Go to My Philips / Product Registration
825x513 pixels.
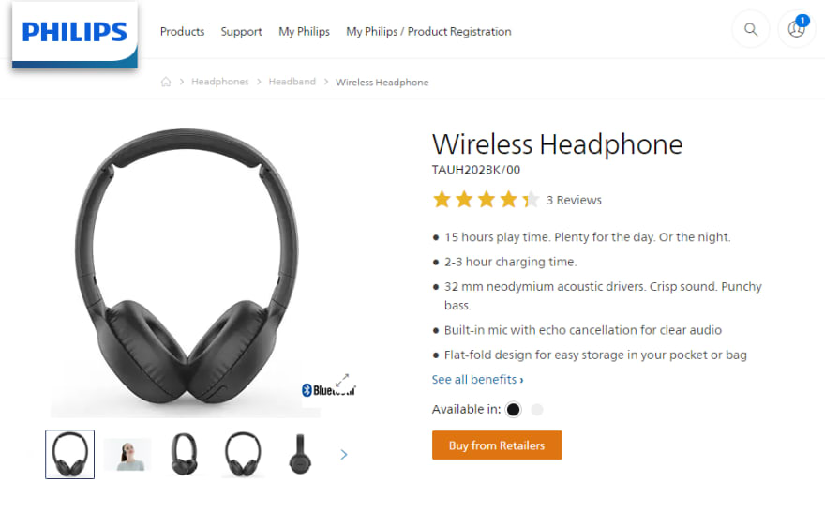(428, 32)
